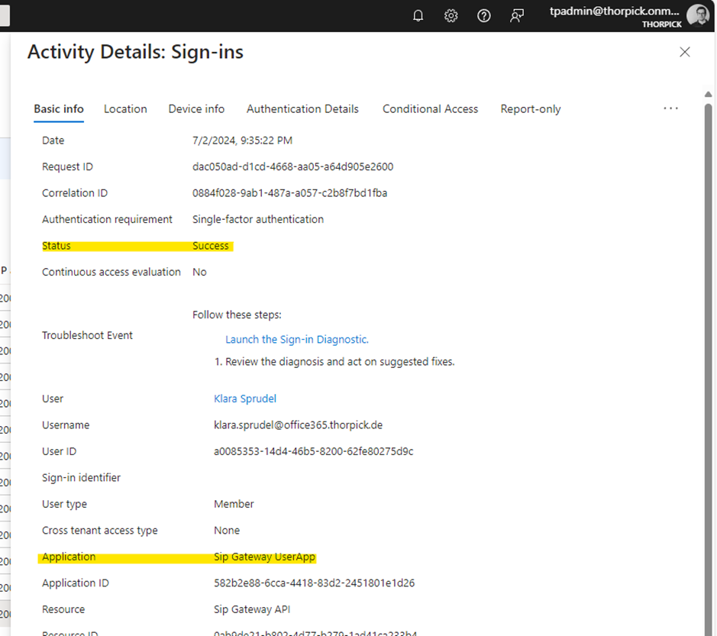Click the Authentication requirement label

click(107, 219)
